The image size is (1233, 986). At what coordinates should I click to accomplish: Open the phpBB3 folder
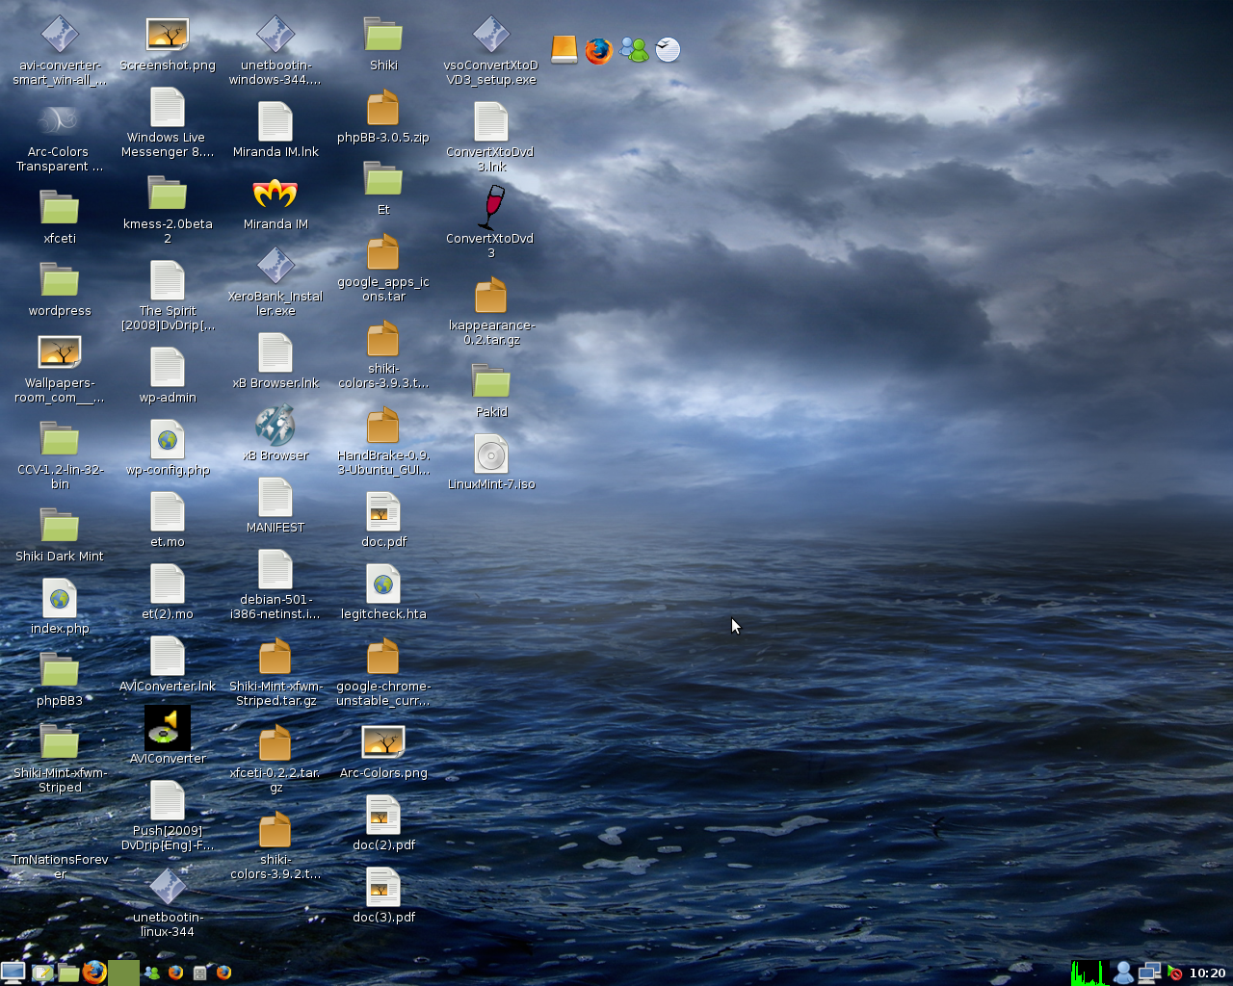tap(60, 669)
